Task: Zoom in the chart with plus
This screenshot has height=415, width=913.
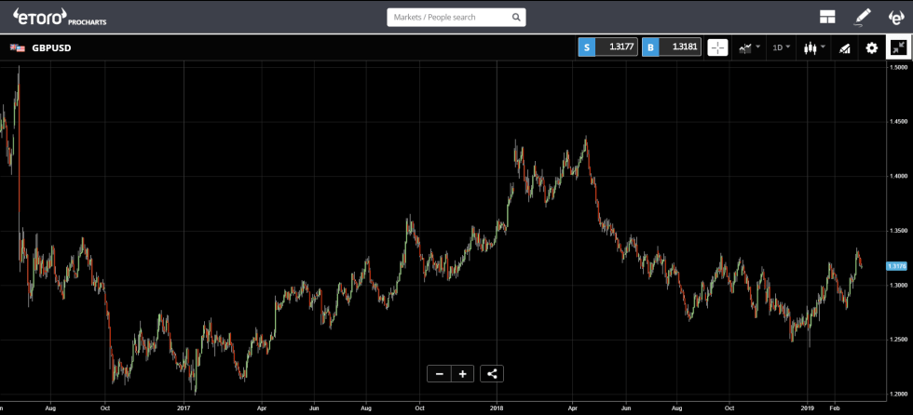Action: coord(462,374)
